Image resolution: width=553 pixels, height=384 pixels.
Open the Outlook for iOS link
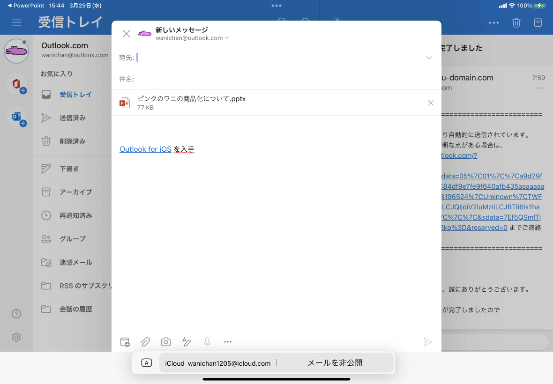(x=145, y=149)
